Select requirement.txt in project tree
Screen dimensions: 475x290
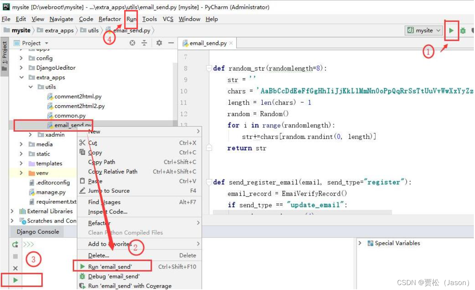(53, 201)
